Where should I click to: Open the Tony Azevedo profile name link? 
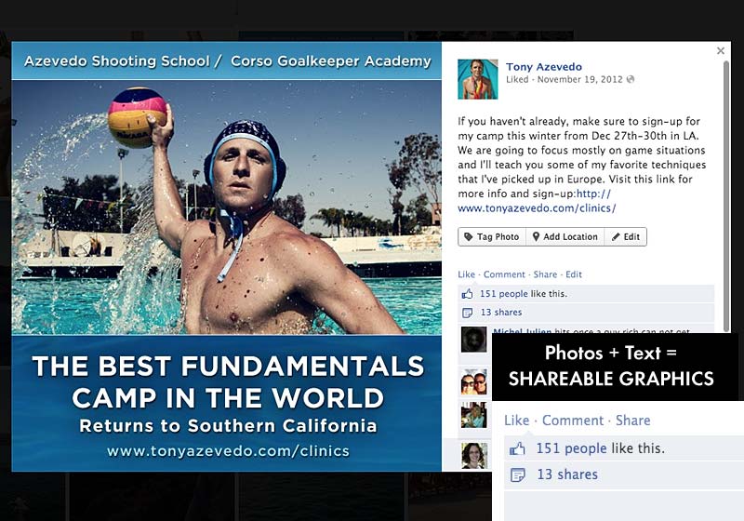point(544,67)
